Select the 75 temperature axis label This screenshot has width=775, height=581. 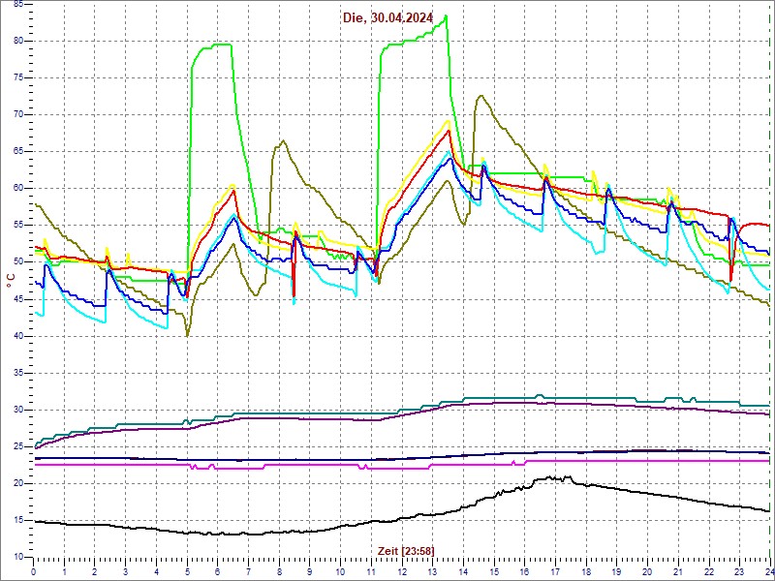click(x=18, y=78)
